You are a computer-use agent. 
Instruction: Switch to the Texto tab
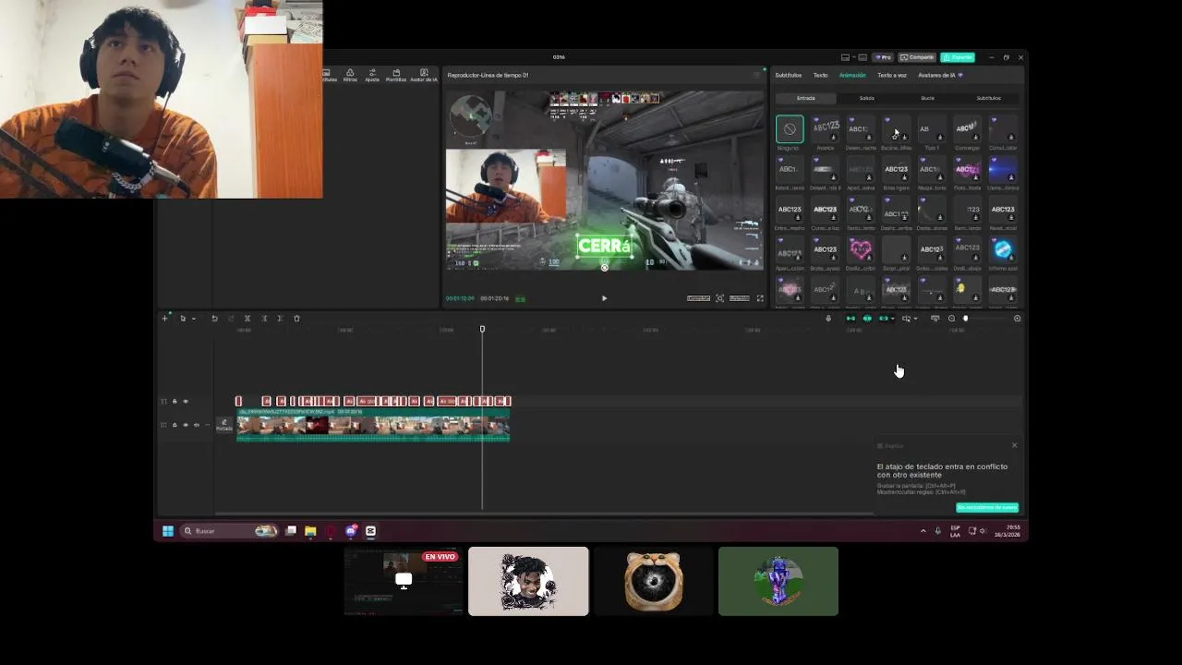click(x=820, y=75)
